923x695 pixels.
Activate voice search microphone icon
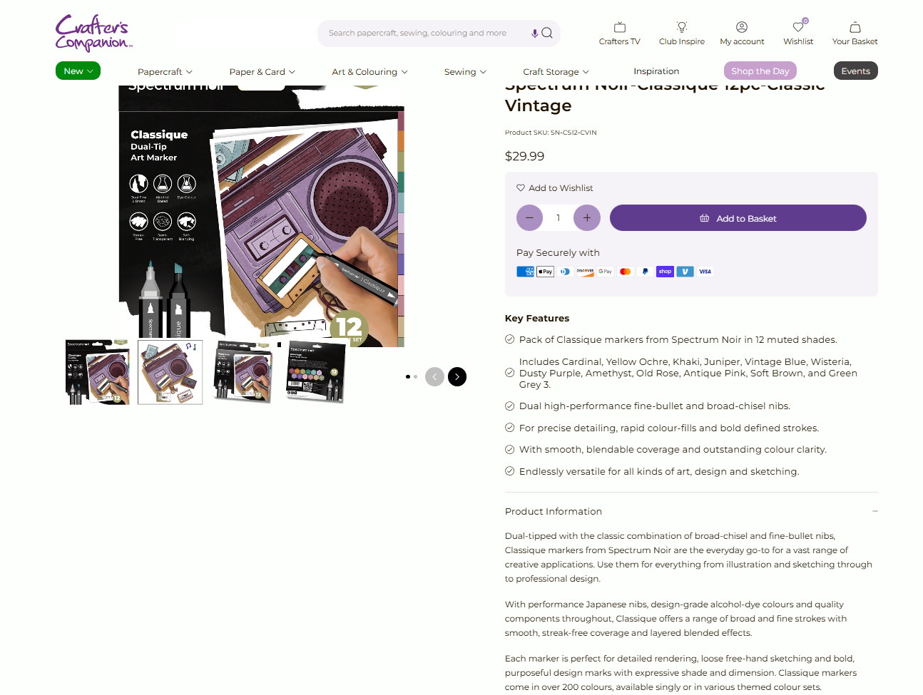click(534, 33)
